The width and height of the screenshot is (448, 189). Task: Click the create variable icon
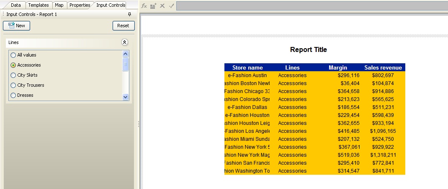[153, 6]
